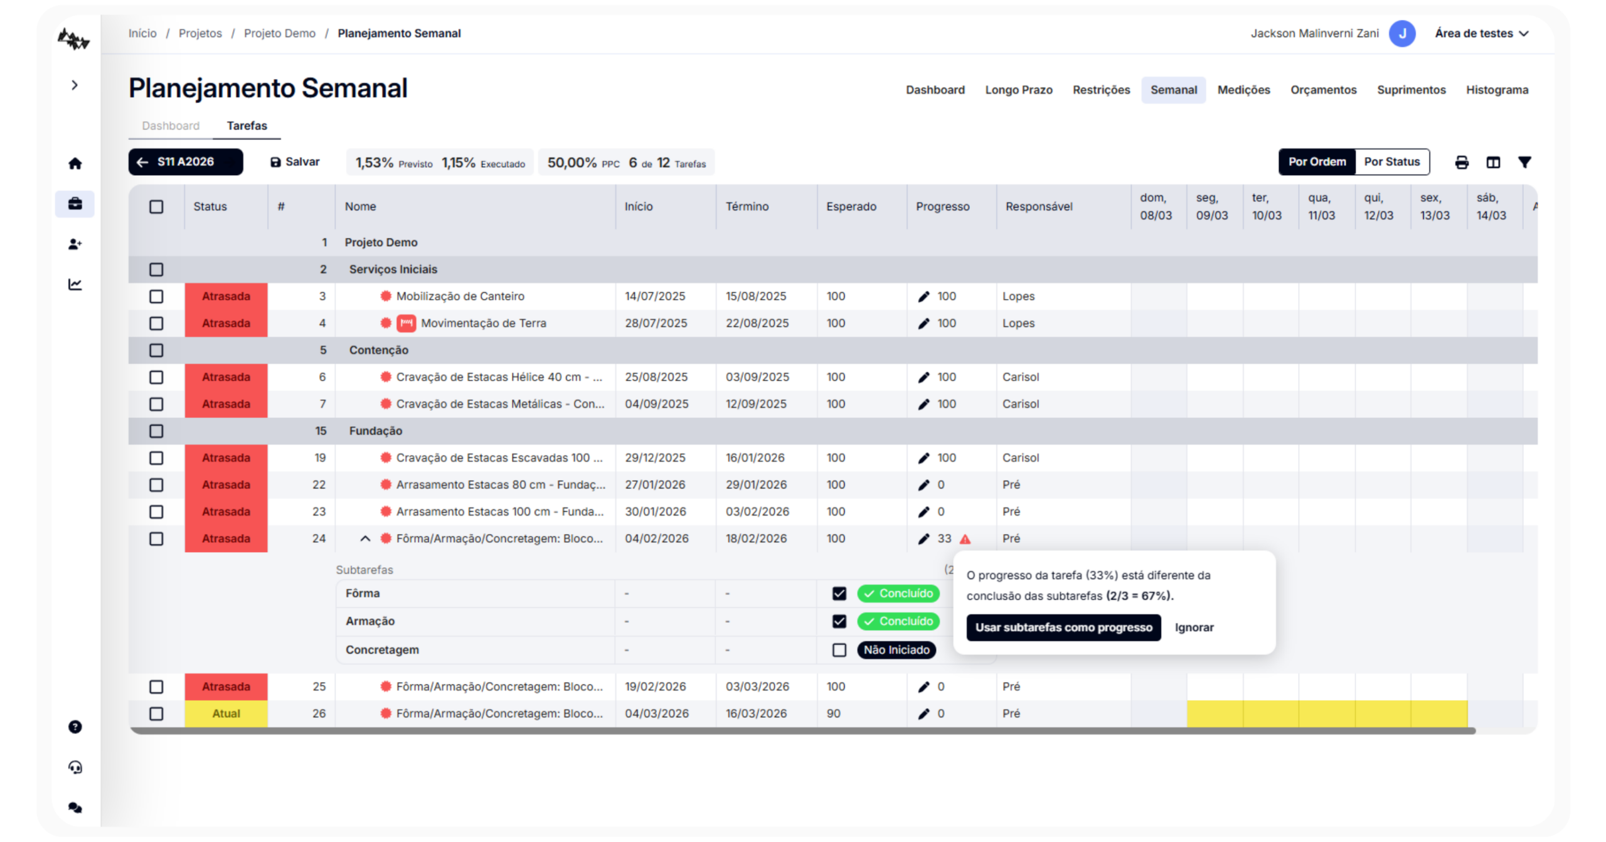The image size is (1606, 842).
Task: Click the filter funnel icon
Action: click(x=1524, y=163)
